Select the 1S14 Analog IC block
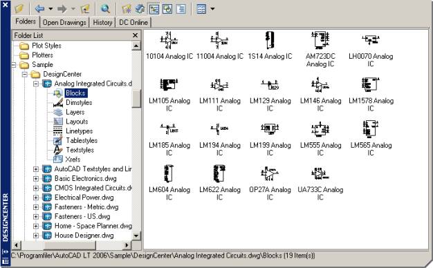 pos(270,46)
